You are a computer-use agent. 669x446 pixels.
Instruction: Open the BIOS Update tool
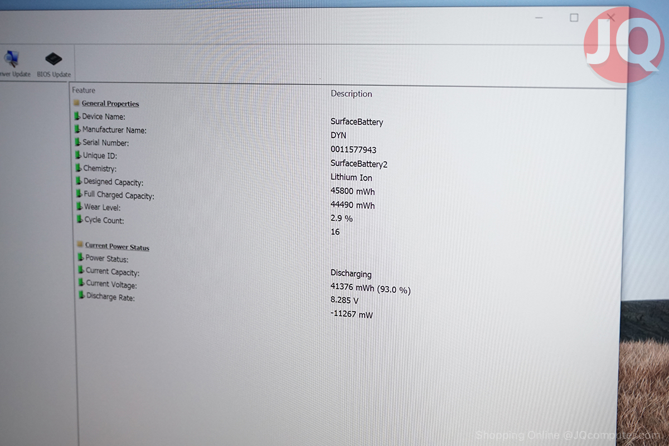54,64
